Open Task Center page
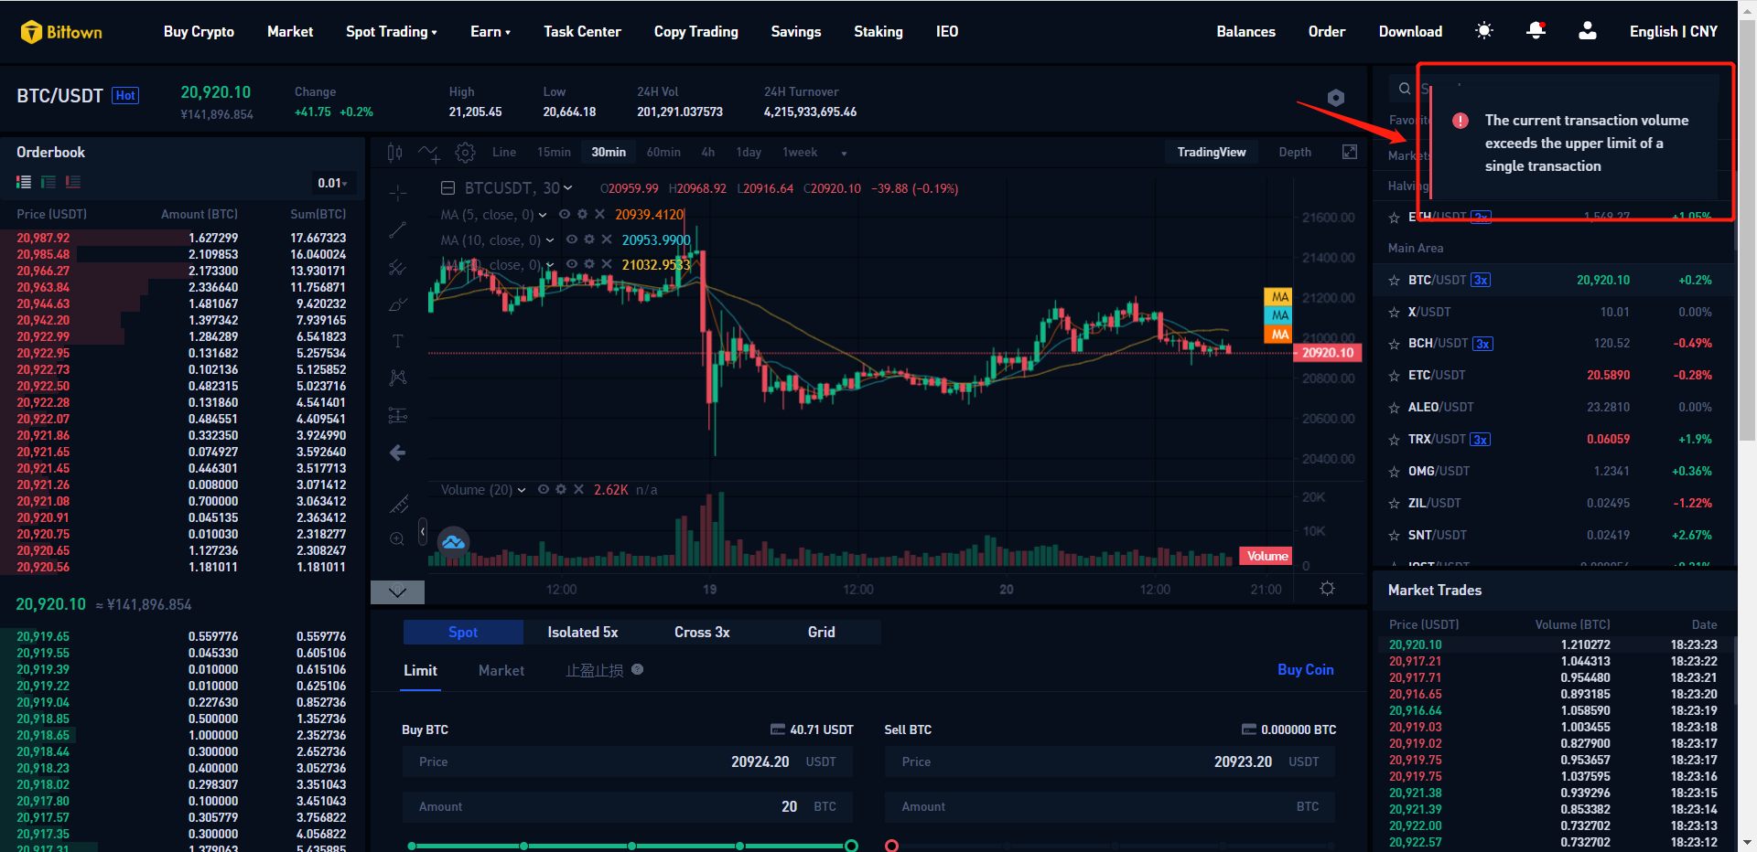The width and height of the screenshot is (1757, 852). pyautogui.click(x=582, y=31)
